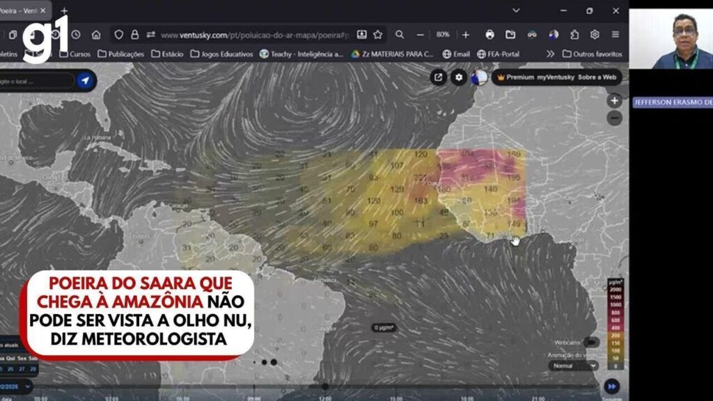Click the blue locate-me arrow button
Viewport: 713px width, 401px height.
(85, 81)
